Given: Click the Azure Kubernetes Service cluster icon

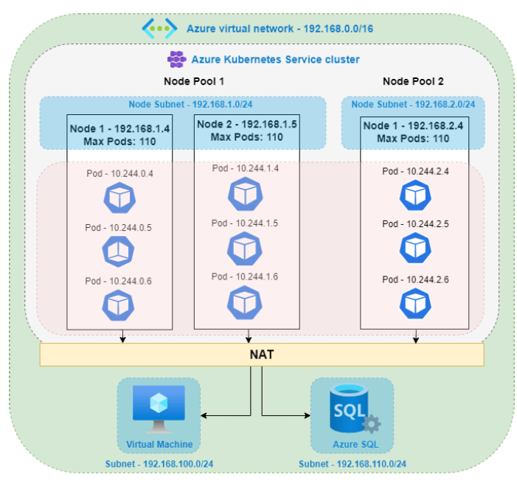Looking at the screenshot, I should click(177, 59).
